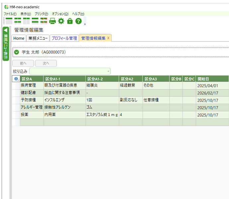Screen dimensions: 229x199
Task: Click the 区分A1-1 column header
Action: (64, 79)
